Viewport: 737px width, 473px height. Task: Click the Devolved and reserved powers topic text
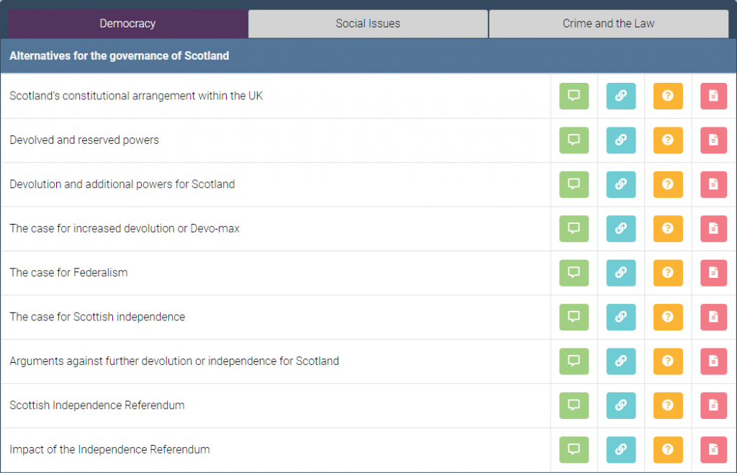click(84, 140)
